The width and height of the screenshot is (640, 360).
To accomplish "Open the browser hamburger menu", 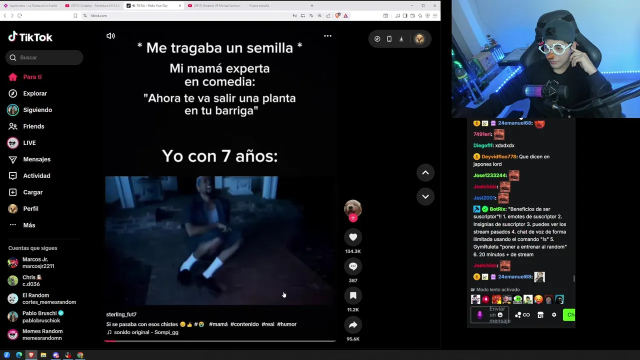I will (435, 15).
